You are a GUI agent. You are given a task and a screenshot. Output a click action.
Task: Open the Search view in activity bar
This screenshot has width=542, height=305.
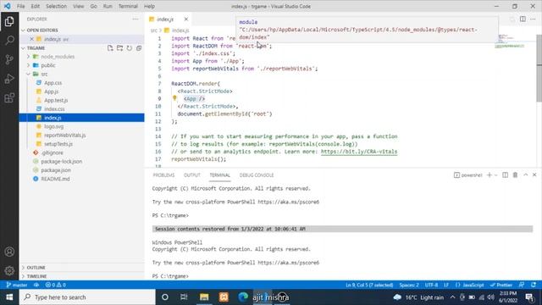pos(9,40)
